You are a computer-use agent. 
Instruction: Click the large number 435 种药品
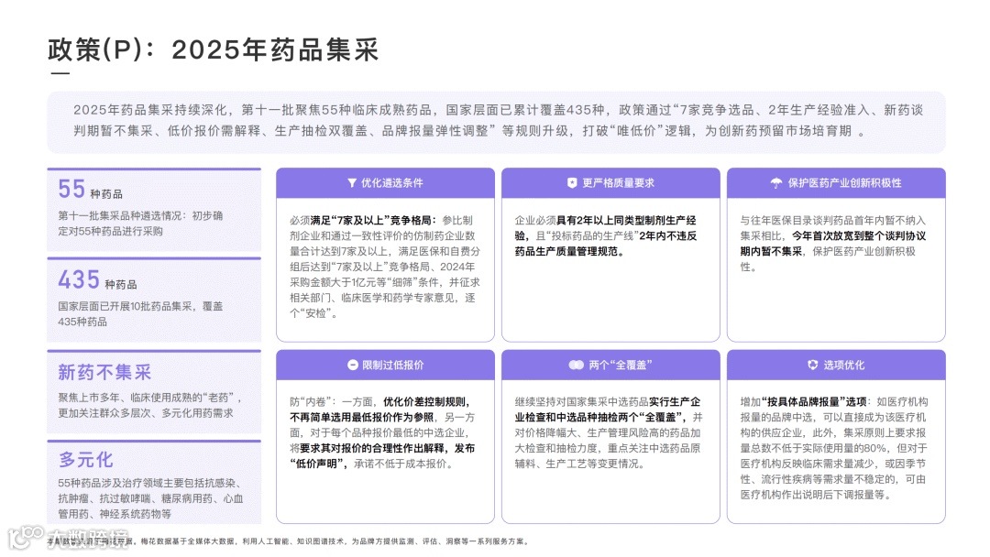(97, 280)
